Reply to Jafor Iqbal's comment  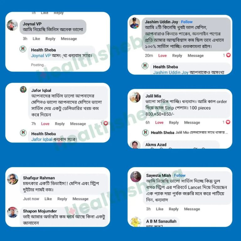[x=60, y=124]
